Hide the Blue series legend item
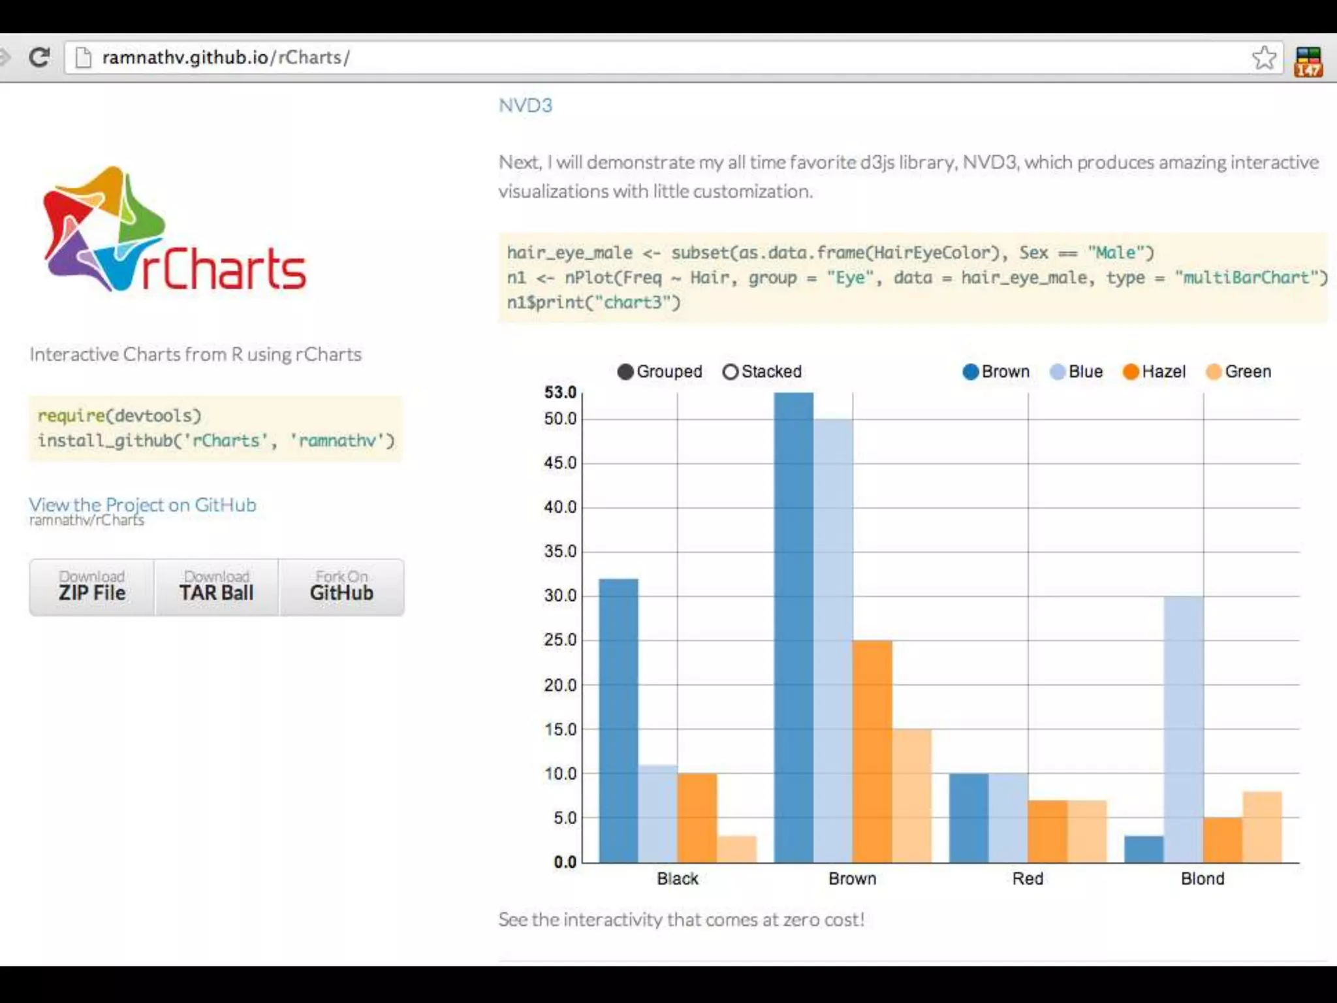This screenshot has width=1337, height=1003. click(x=1058, y=372)
